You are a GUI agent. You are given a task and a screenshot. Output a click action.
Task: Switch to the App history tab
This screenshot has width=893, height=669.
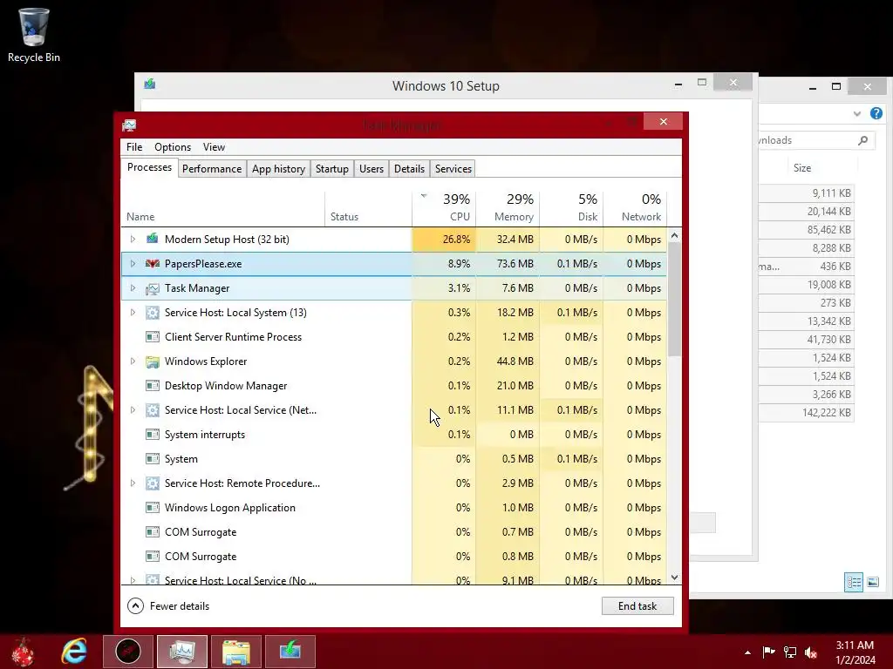click(278, 169)
